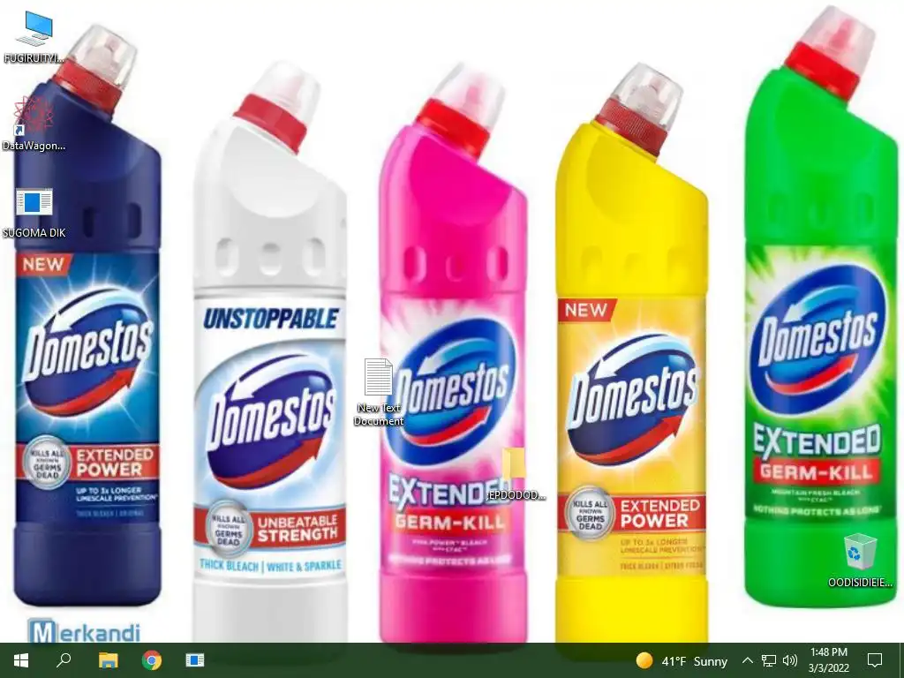Open the clock showing 1:48 PM
Viewport: 904px width, 678px height.
coord(828,660)
